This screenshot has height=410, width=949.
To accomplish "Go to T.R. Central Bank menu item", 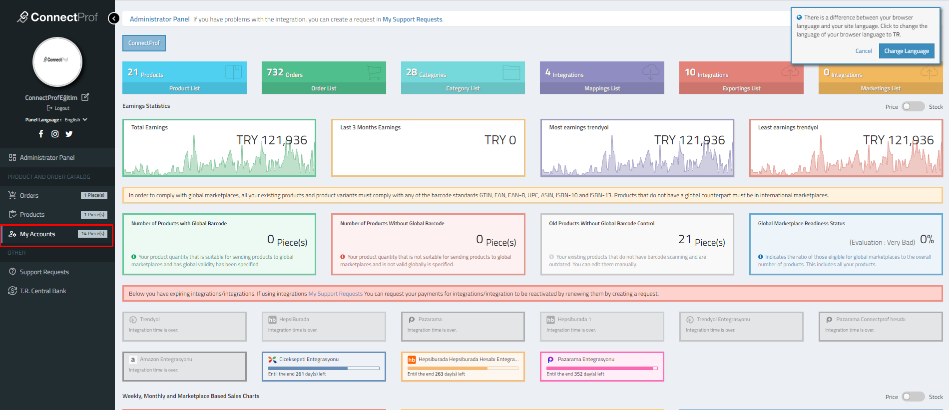I will click(42, 291).
